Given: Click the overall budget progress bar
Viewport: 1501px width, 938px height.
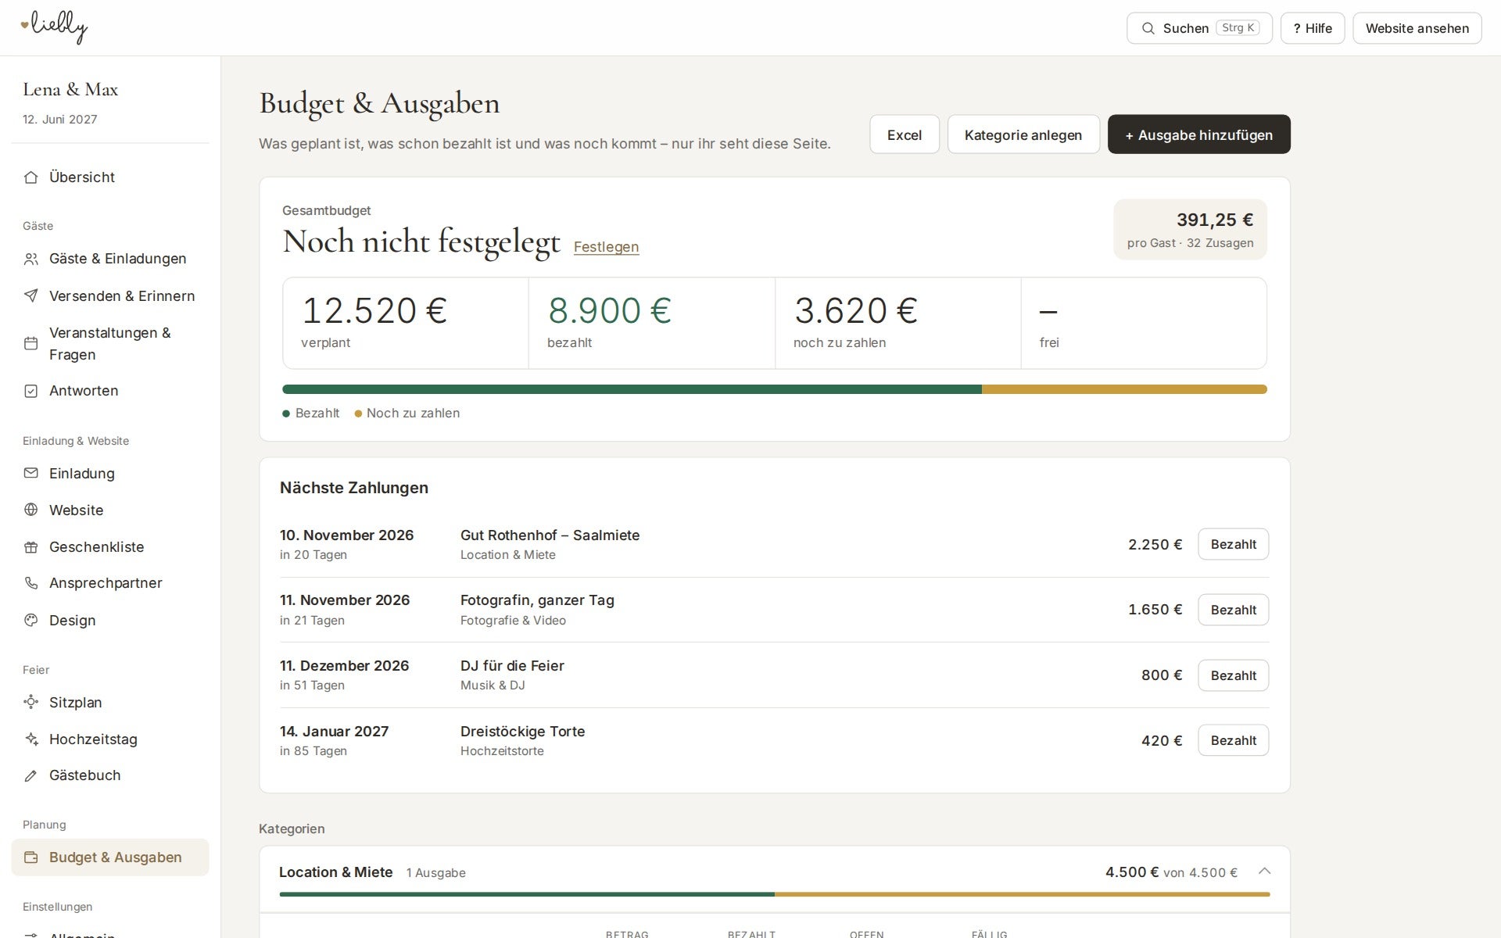Looking at the screenshot, I should [774, 389].
